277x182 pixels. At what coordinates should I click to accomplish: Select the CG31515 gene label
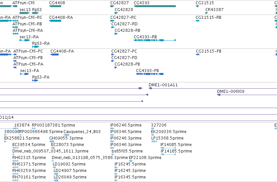[205, 3]
